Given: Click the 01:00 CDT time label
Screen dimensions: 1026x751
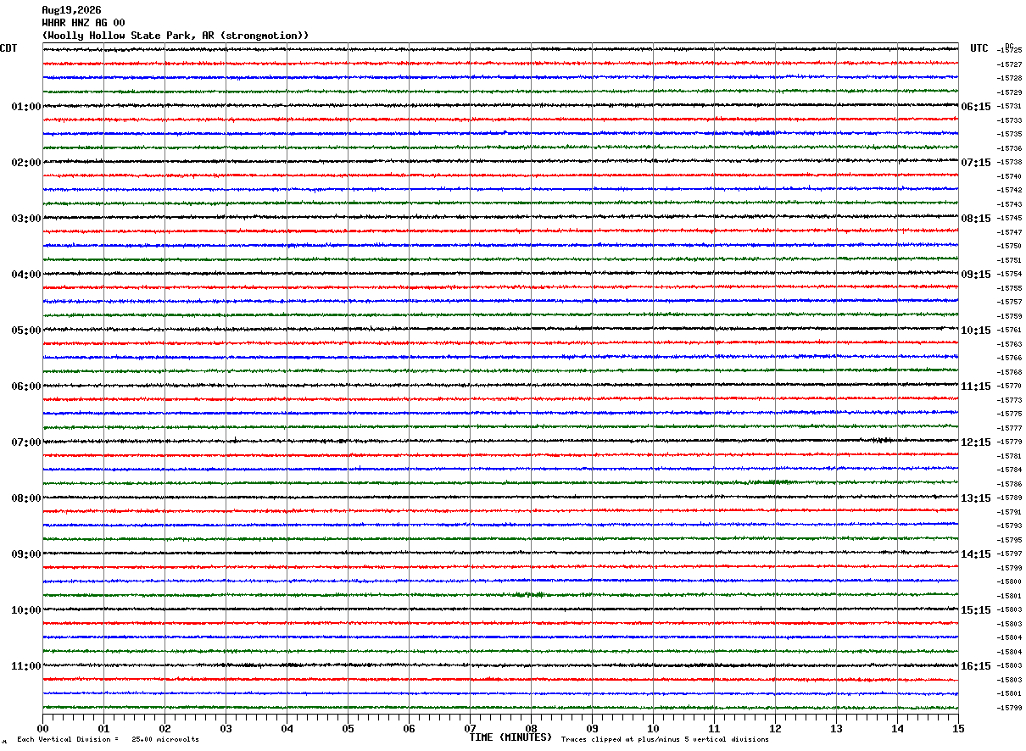Looking at the screenshot, I should pos(26,107).
